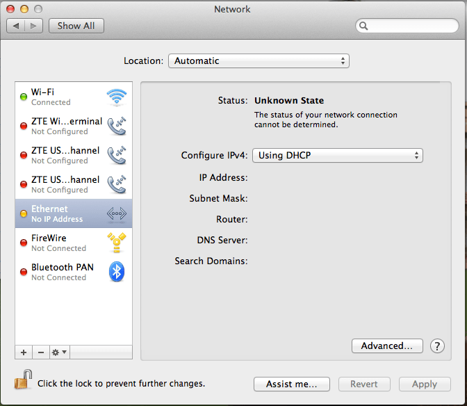Open Advanced network settings
The image size is (467, 406).
[387, 346]
